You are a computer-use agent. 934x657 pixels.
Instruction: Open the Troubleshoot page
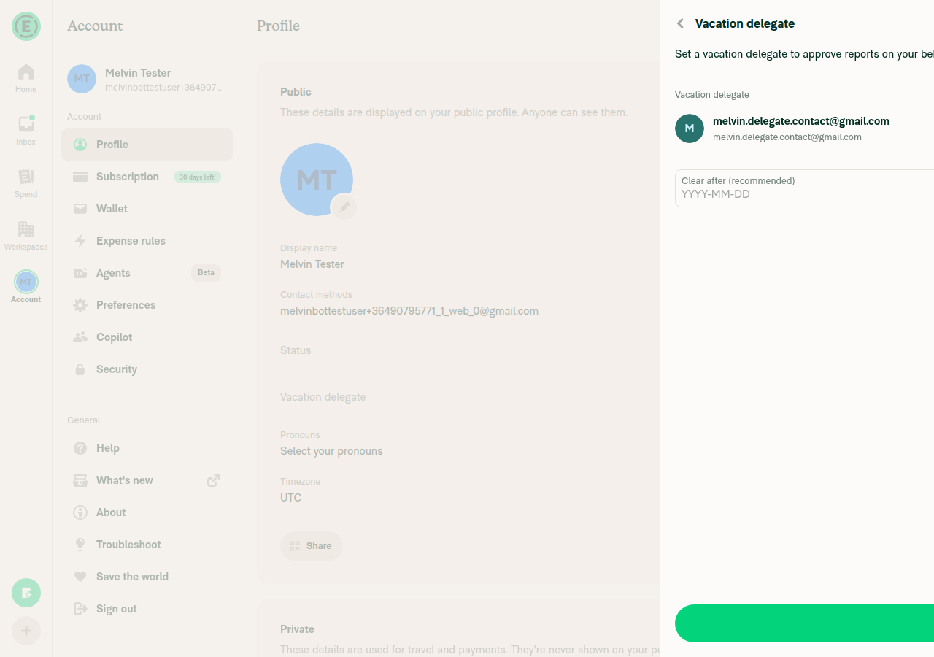147,545
